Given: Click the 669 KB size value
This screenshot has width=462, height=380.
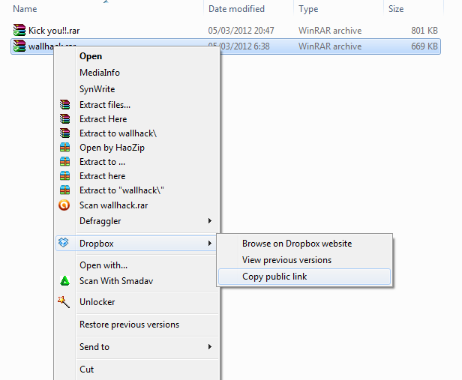Looking at the screenshot, I should (x=424, y=46).
